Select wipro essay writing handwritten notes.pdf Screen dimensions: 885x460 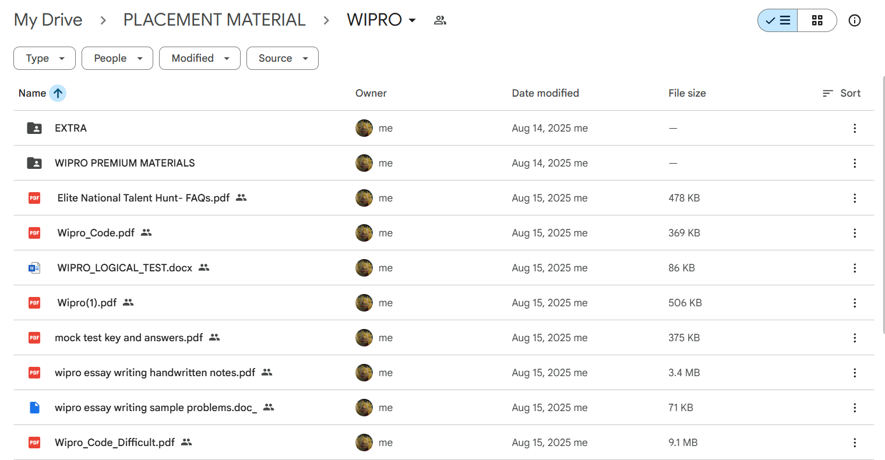pyautogui.click(x=155, y=373)
